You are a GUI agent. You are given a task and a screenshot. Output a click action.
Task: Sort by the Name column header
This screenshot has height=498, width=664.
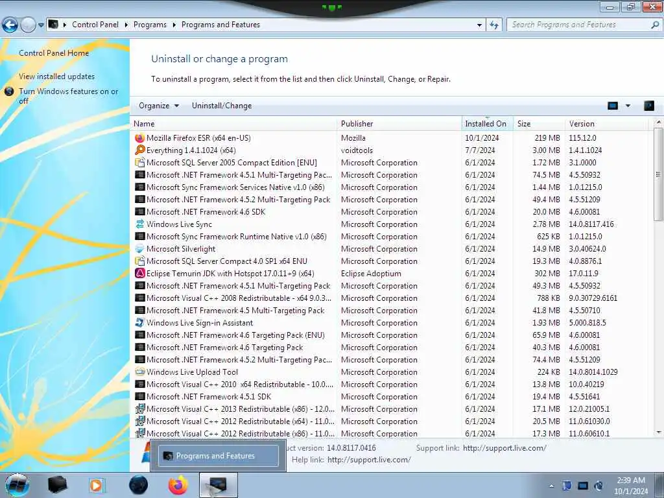[x=233, y=124]
